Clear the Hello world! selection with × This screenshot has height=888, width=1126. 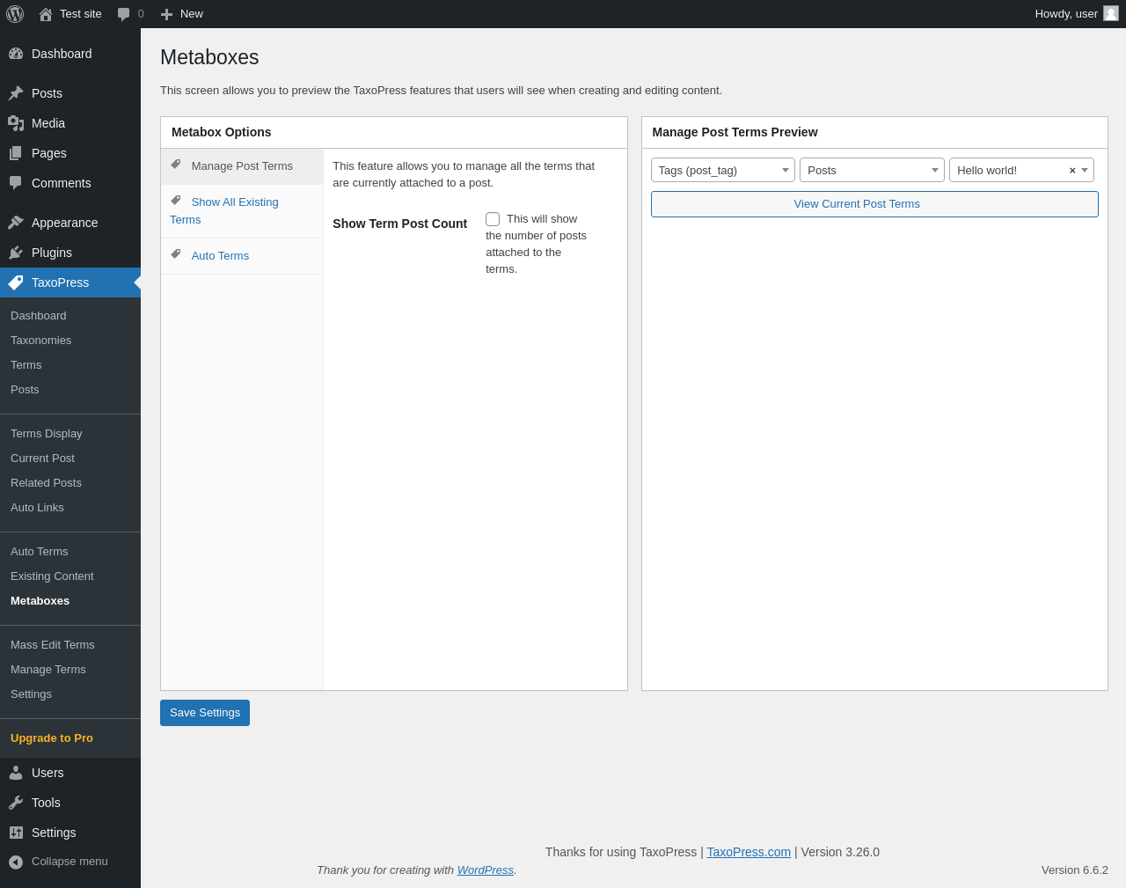click(1072, 171)
